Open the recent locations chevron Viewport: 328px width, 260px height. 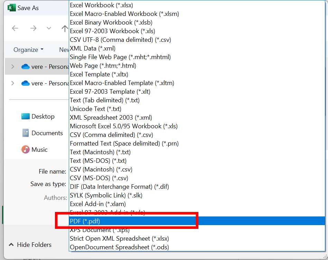49,28
